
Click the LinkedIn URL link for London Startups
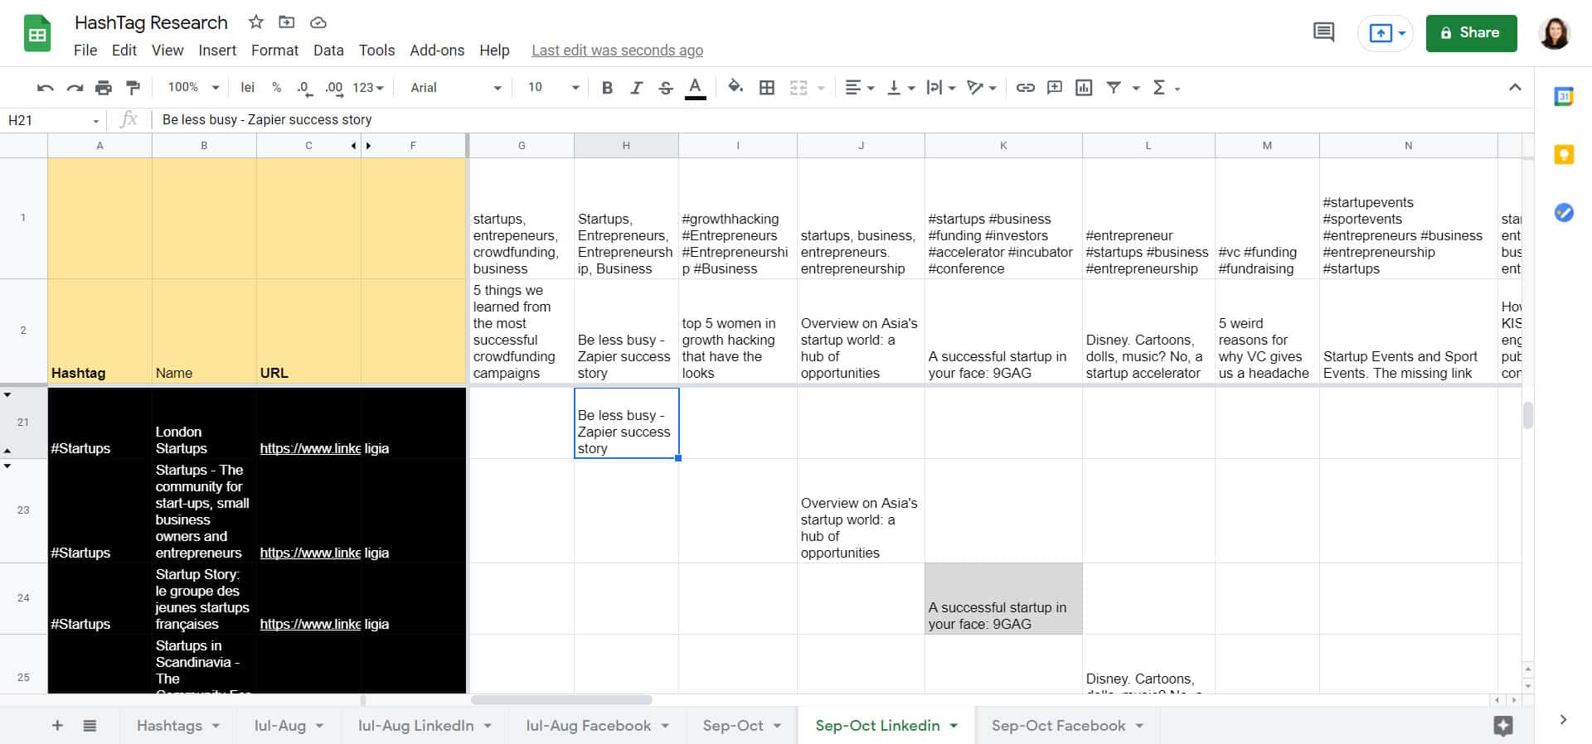pos(310,448)
